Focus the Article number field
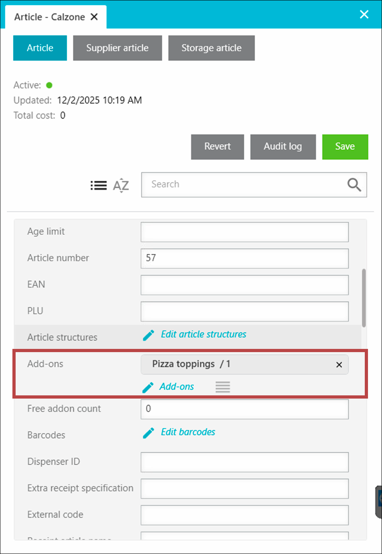The image size is (382, 554). [244, 258]
